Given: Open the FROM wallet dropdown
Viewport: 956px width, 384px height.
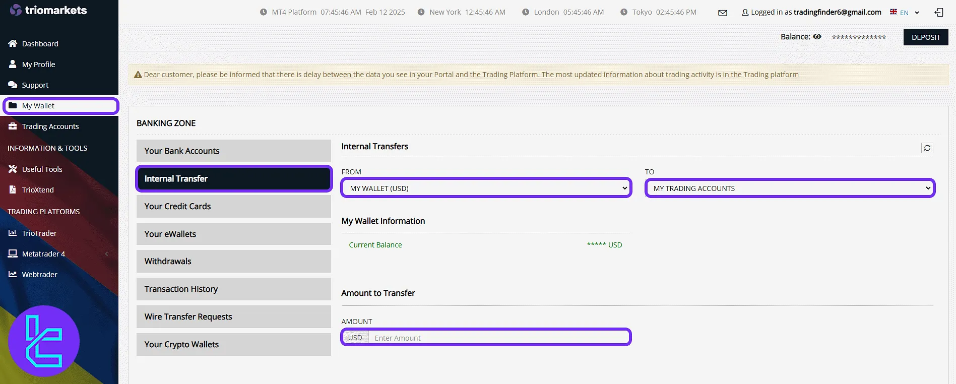Looking at the screenshot, I should (x=486, y=188).
